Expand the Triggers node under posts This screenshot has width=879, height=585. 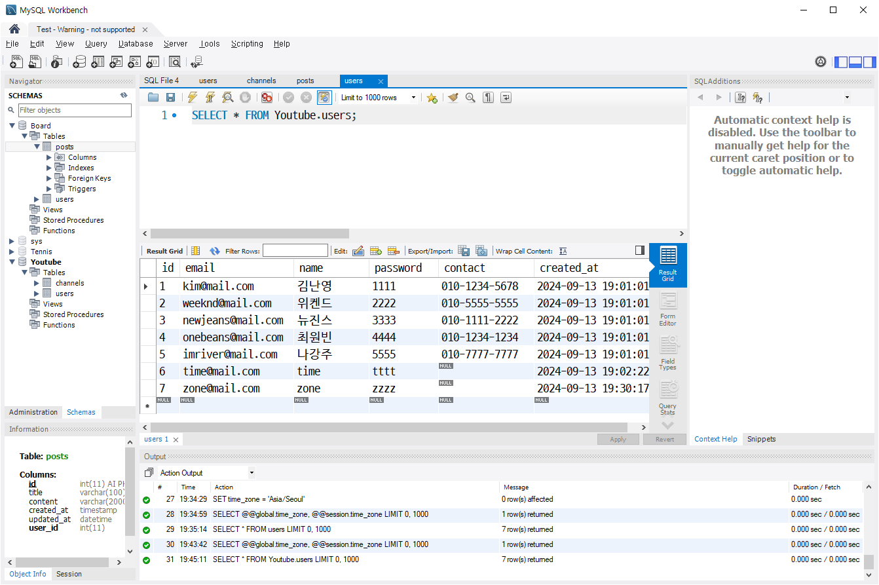49,189
